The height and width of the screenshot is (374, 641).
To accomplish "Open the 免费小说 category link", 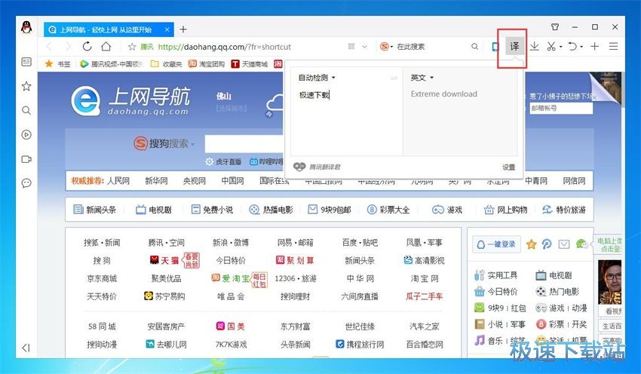I will [212, 210].
